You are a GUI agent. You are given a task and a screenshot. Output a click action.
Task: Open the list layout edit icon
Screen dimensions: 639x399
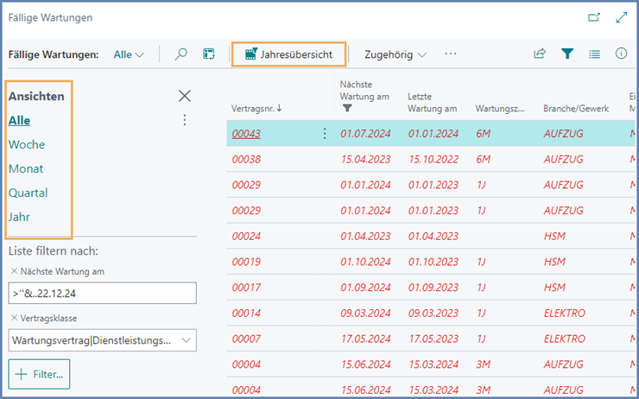tap(208, 54)
